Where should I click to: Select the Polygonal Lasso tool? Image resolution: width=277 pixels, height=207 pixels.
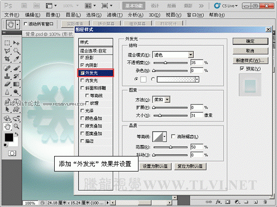coord(7,51)
